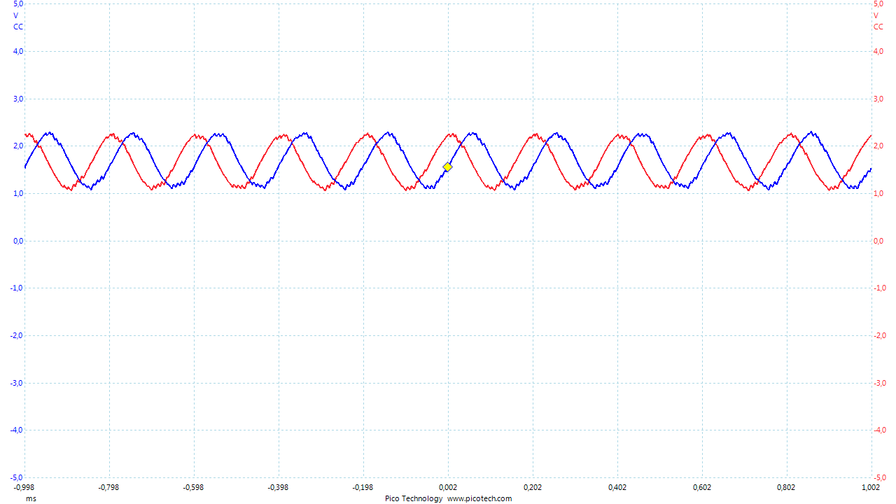
Task: Click the time axis value 0,002
Action: [448, 486]
